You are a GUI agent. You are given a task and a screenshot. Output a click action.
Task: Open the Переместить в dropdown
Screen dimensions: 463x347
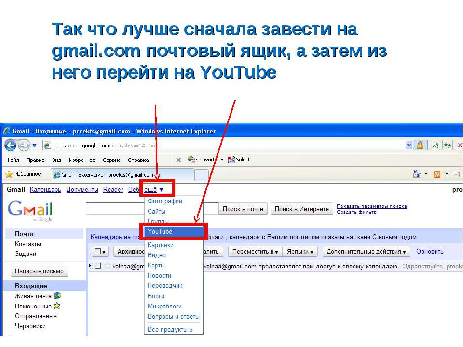click(255, 252)
